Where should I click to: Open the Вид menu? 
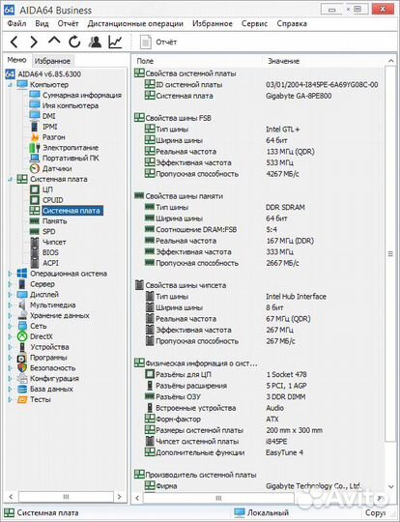click(x=42, y=23)
